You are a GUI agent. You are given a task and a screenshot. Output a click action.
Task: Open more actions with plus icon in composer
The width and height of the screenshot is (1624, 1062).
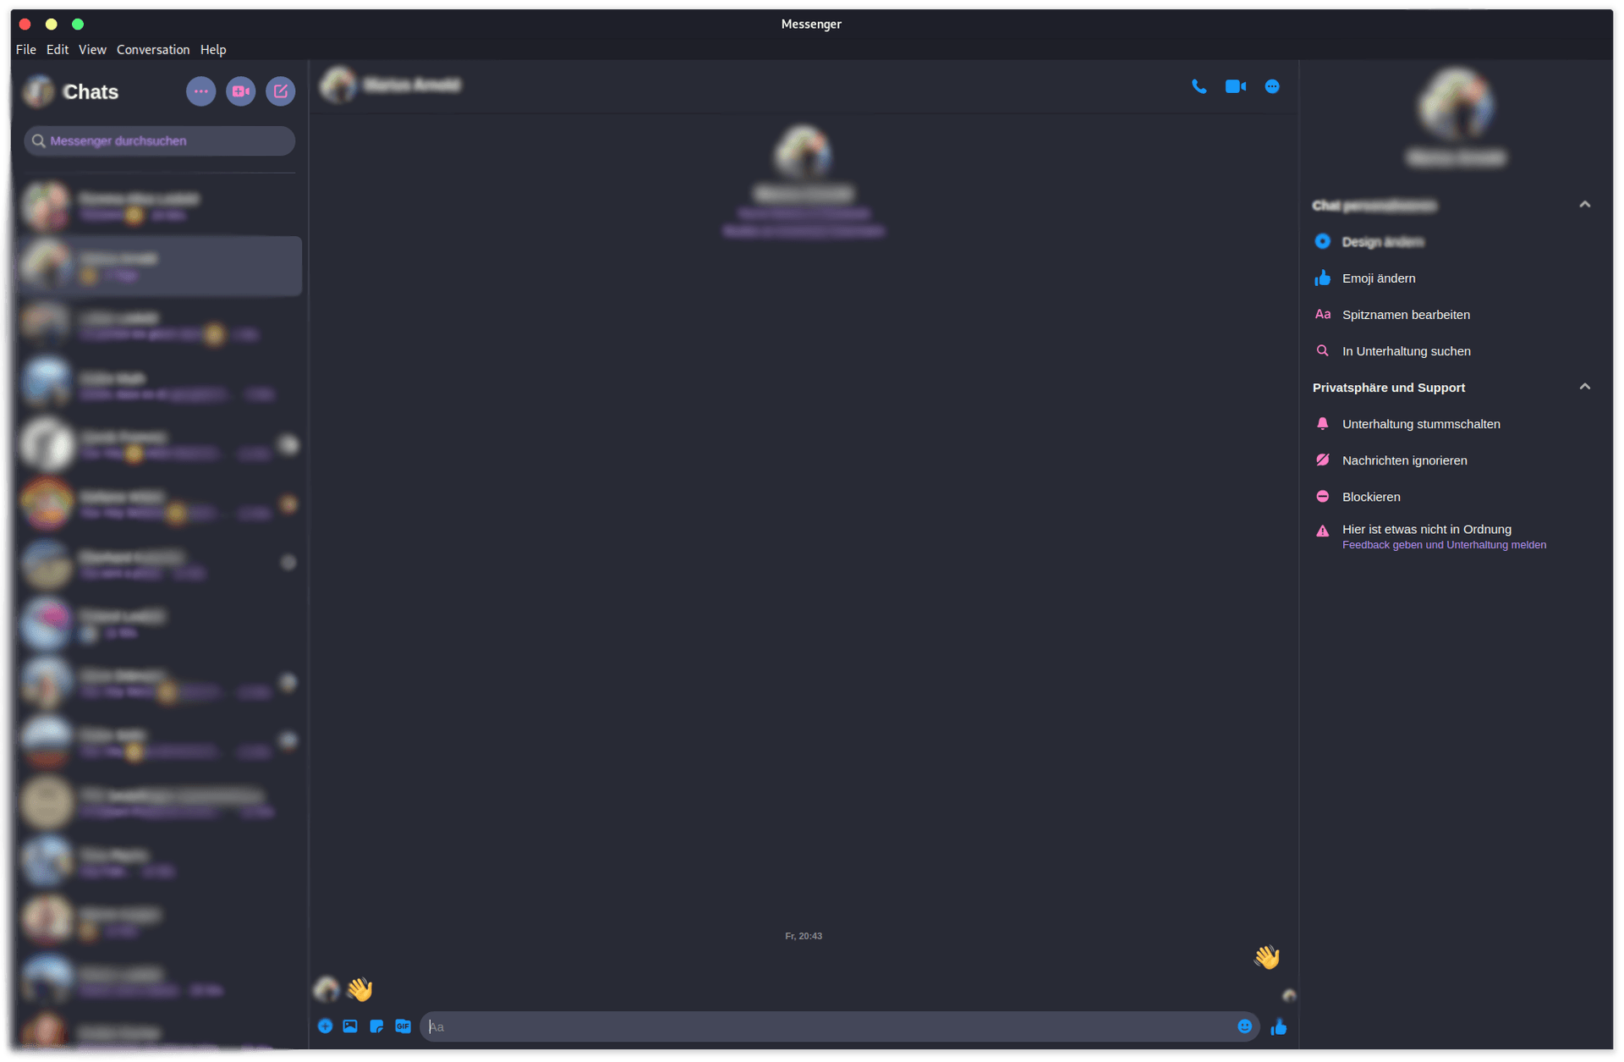click(325, 1026)
